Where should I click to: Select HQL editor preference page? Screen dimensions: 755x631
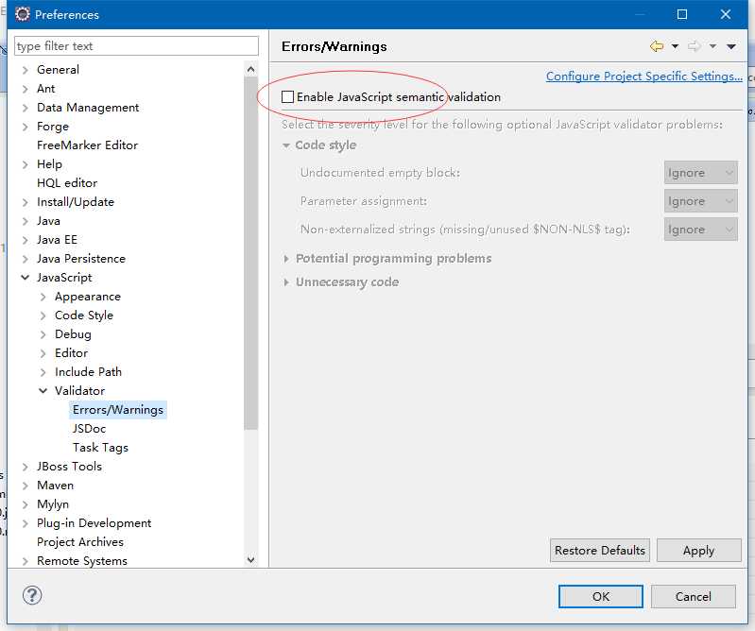67,183
